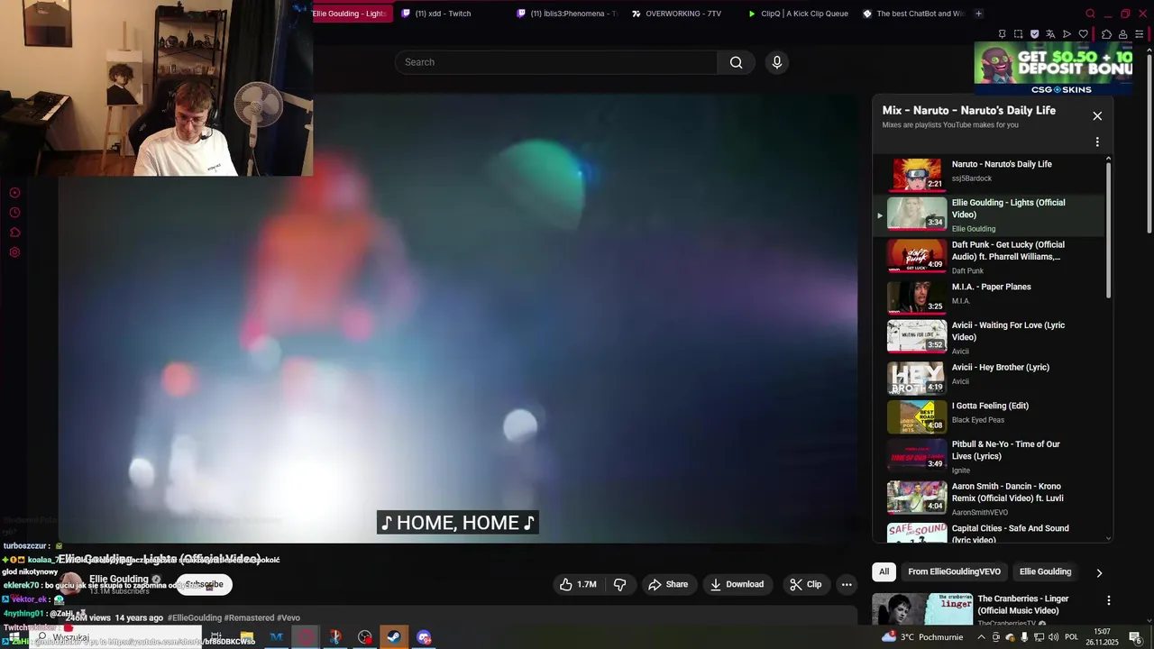Click the snapshot capture toolbar icon
Screen dimensions: 1154x649
tap(1018, 34)
